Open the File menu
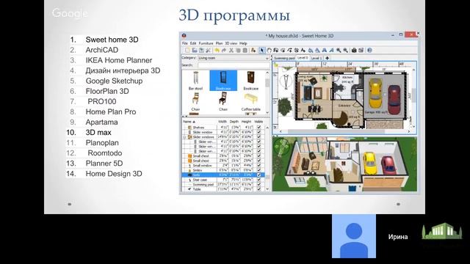This screenshot has height=264, width=470. 185,43
